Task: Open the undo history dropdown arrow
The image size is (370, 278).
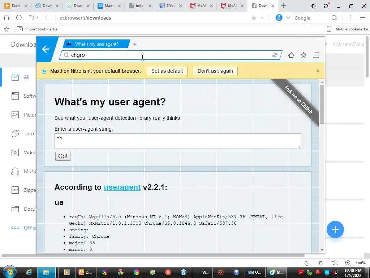Action: [37, 18]
